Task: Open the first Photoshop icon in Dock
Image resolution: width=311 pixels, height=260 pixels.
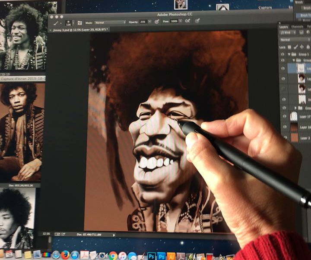Action: 151,256
